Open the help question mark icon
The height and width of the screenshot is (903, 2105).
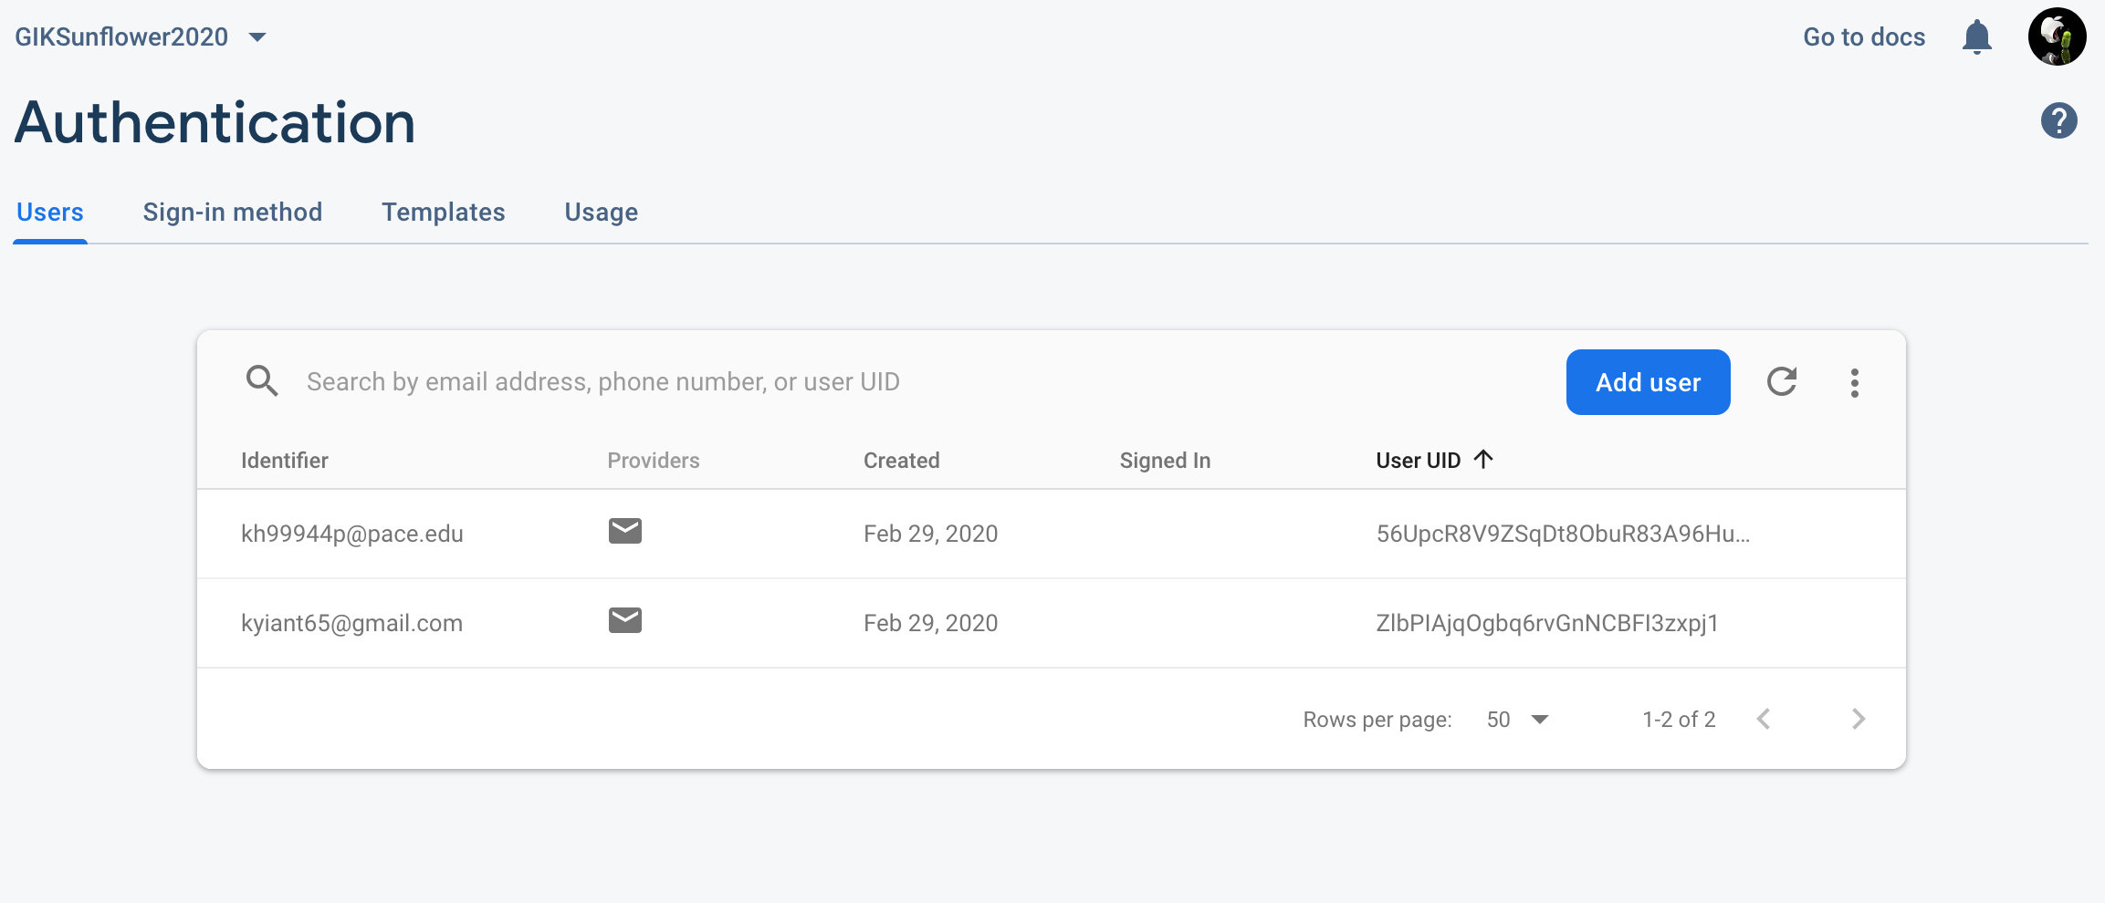point(2058,120)
